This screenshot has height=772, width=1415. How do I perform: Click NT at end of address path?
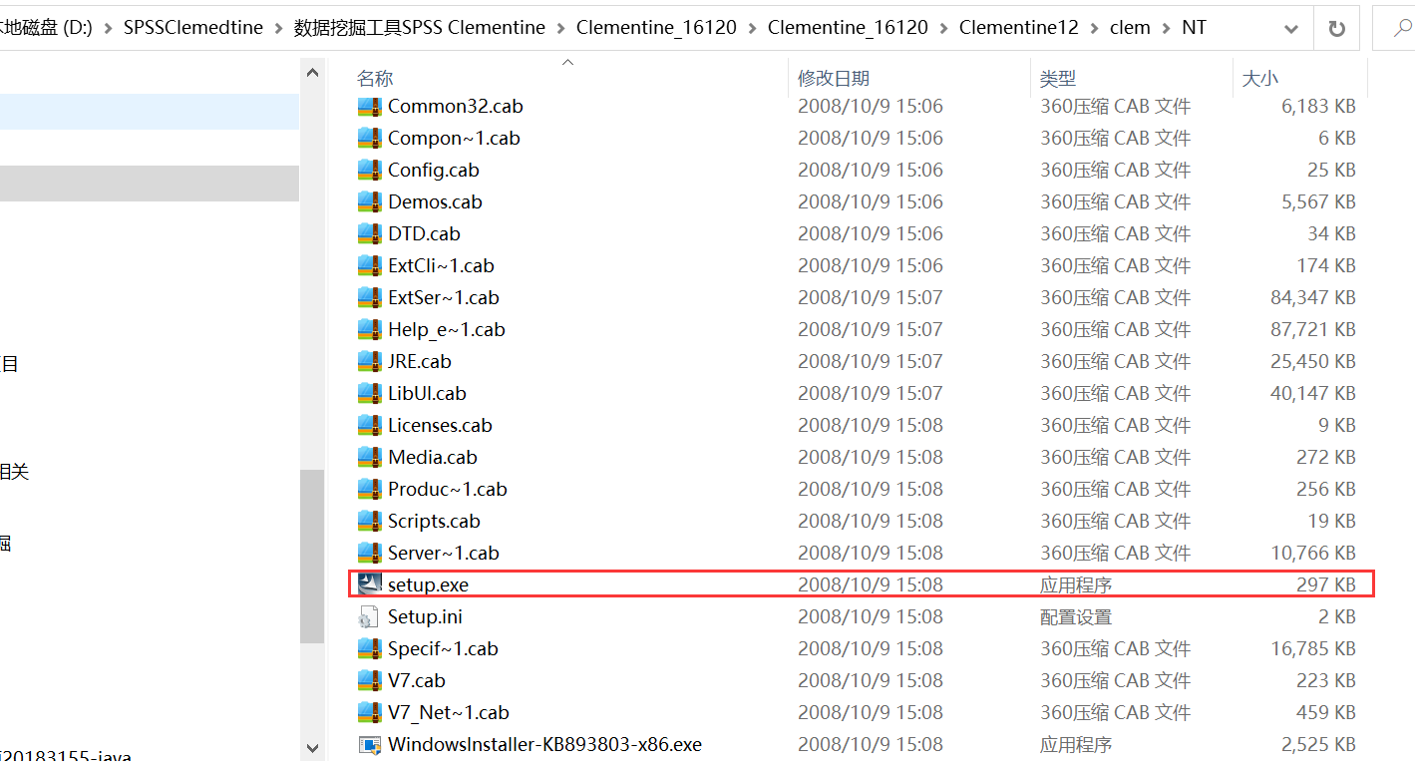[1194, 28]
